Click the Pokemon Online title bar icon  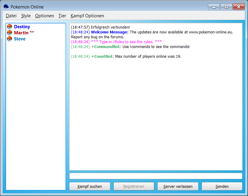6,7
